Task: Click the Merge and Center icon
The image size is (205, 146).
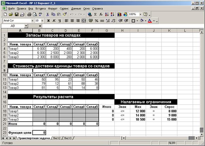Action: pyautogui.click(x=84, y=21)
